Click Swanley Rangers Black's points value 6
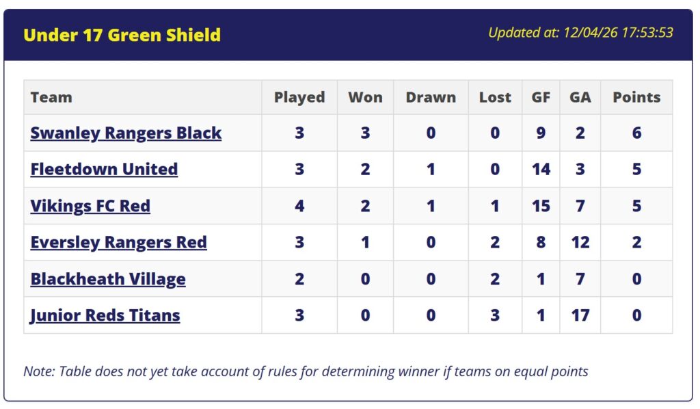Screen dimensions: 700x409 click(x=636, y=133)
